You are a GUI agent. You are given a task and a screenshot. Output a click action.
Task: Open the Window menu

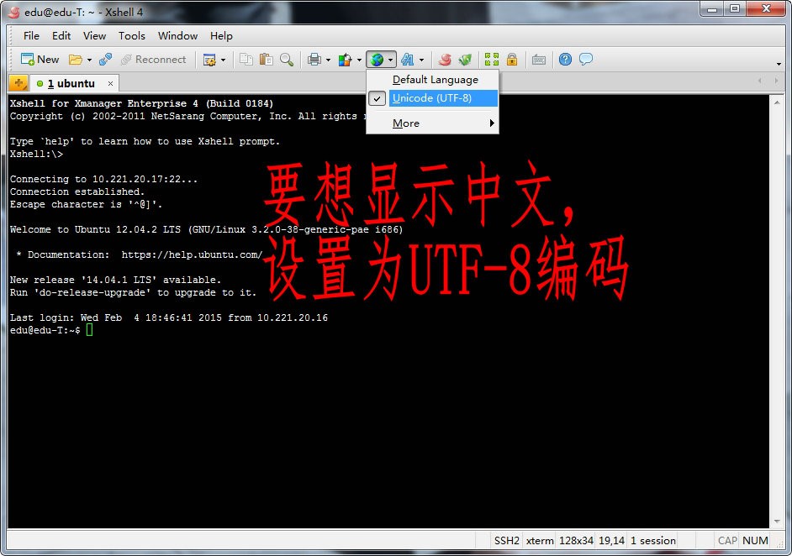177,36
